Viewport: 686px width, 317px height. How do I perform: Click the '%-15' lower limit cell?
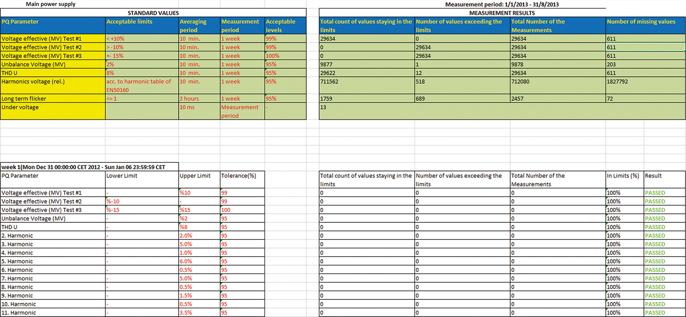(x=142, y=210)
